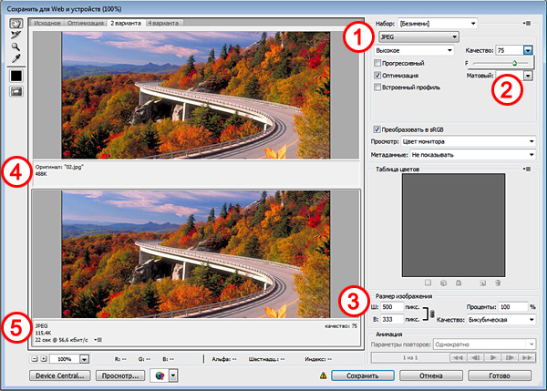
Task: Click the gray color table area
Action: coord(453,225)
